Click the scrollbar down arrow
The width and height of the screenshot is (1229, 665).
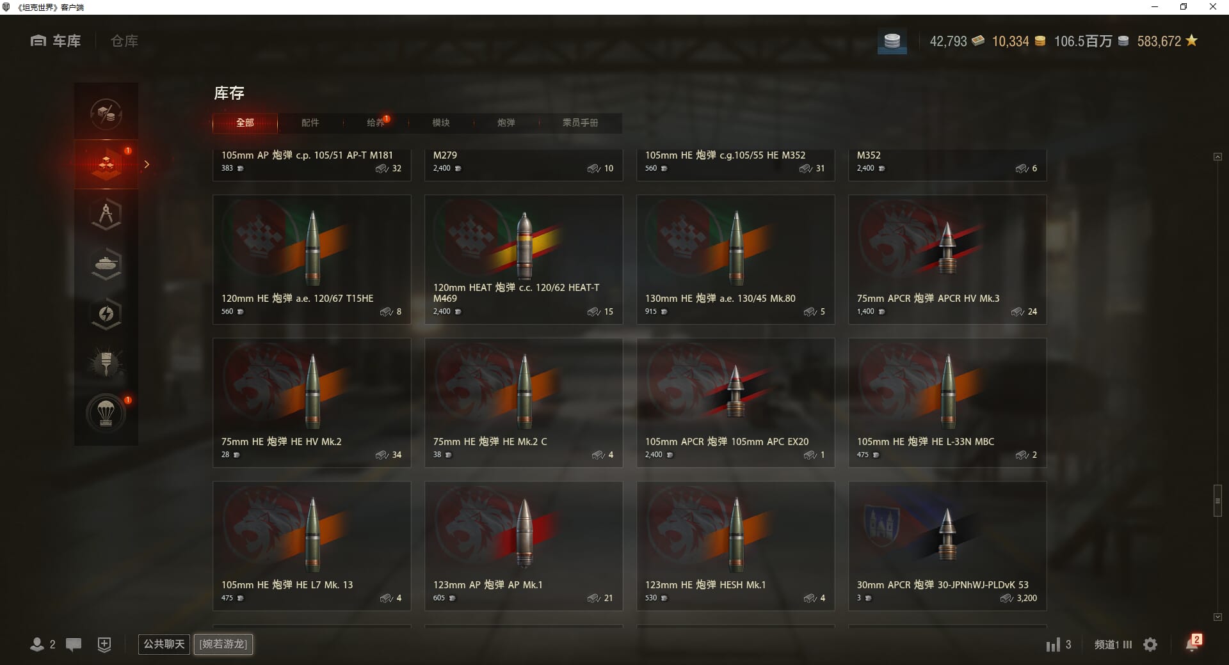1217,617
